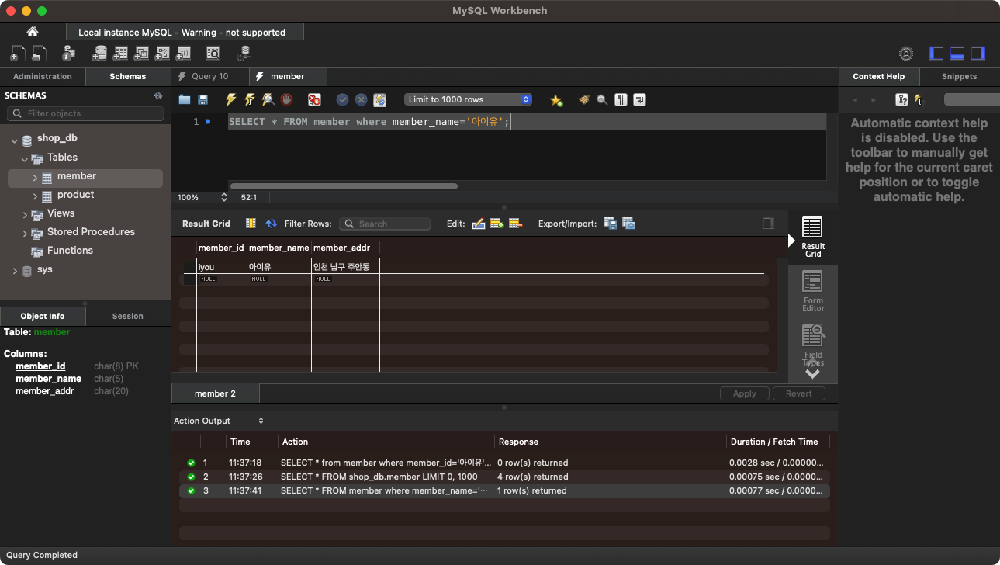Export recordset to external file icon
Viewport: 1000px width, 565px height.
(611, 224)
